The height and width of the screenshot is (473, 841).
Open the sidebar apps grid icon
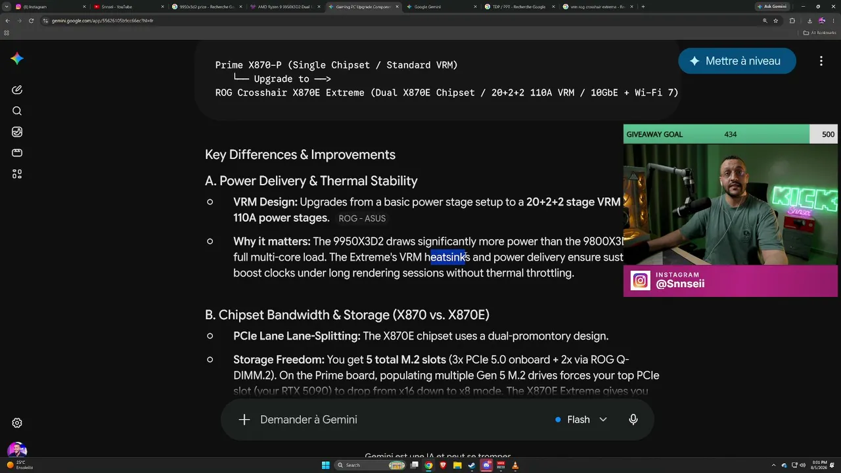(17, 174)
